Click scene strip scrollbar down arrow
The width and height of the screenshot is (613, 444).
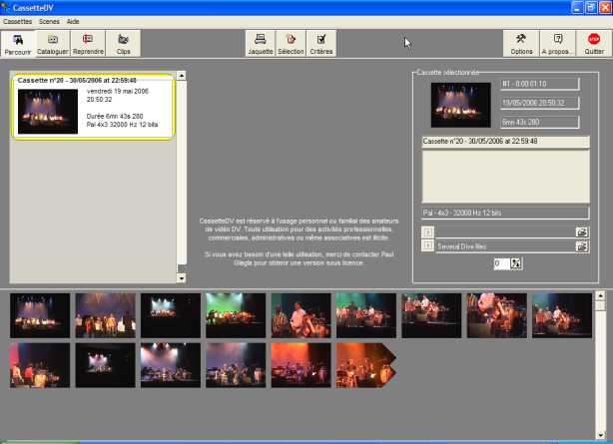600,435
